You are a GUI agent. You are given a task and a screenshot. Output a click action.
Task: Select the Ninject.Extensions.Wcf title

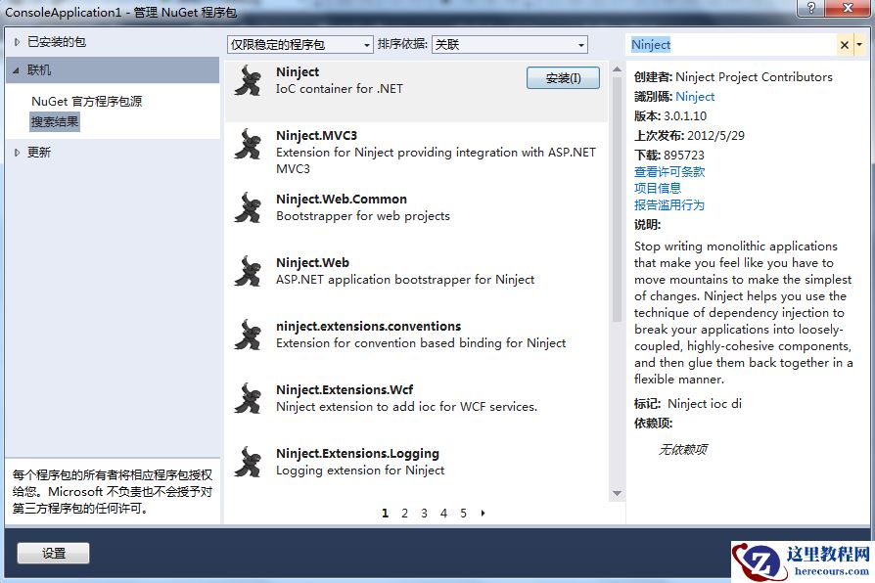pos(345,390)
